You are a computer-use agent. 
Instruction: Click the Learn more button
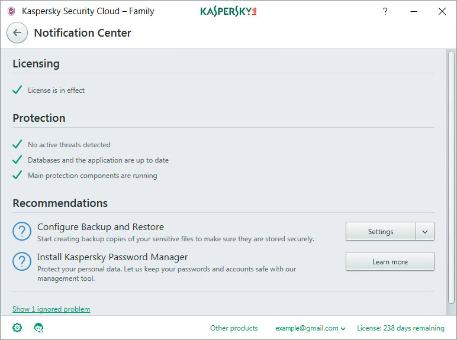pyautogui.click(x=390, y=262)
